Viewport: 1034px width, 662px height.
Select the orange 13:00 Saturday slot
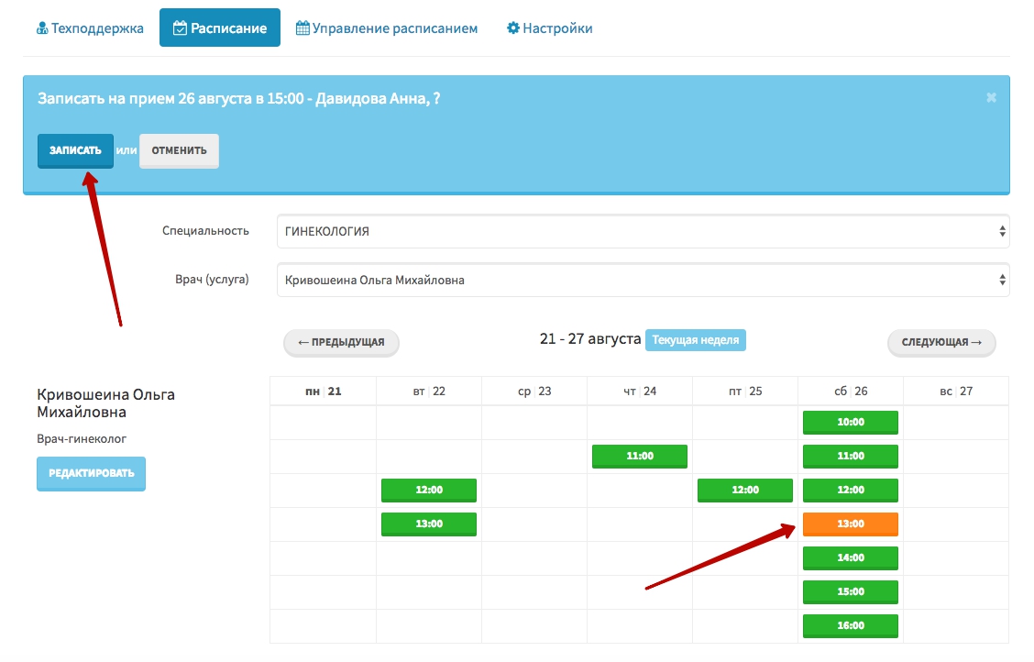point(850,524)
